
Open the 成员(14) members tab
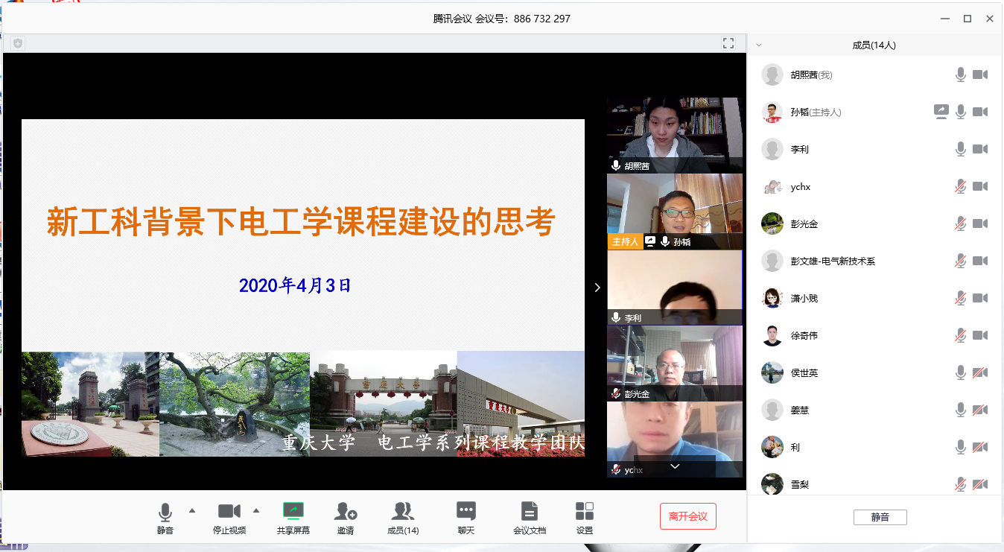(x=403, y=512)
